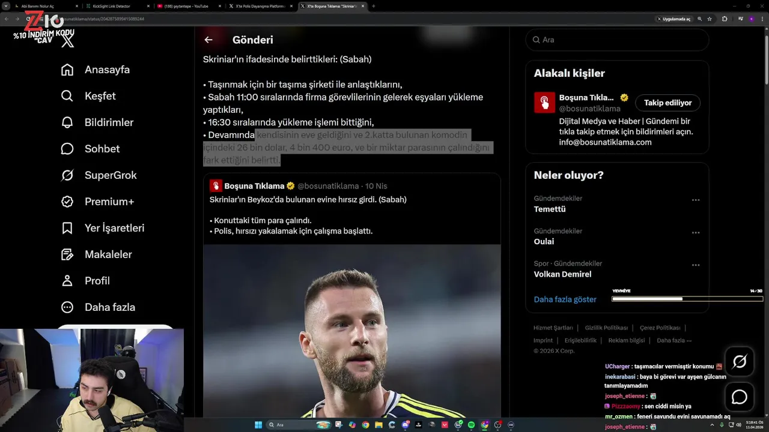The width and height of the screenshot is (769, 432).
Task: Open Çerez Politikası footer link
Action: click(660, 328)
